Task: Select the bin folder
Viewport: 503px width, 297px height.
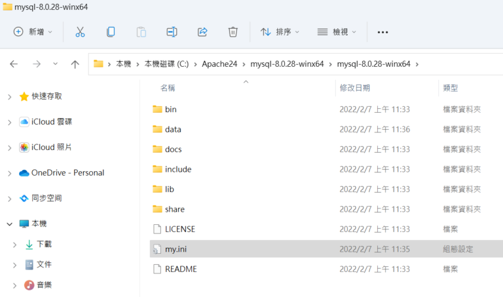Action: point(170,109)
